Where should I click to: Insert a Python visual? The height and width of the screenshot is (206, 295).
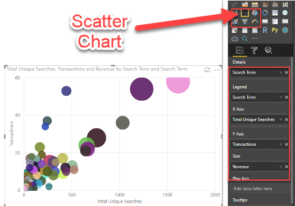click(275, 30)
